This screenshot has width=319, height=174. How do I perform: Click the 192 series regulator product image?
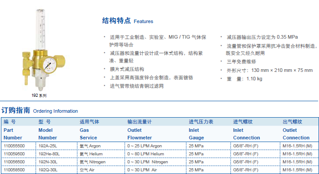[x=44, y=50]
